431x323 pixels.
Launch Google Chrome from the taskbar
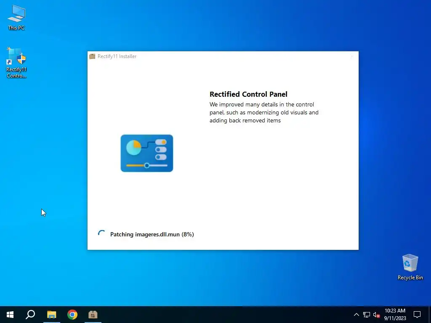tap(72, 315)
